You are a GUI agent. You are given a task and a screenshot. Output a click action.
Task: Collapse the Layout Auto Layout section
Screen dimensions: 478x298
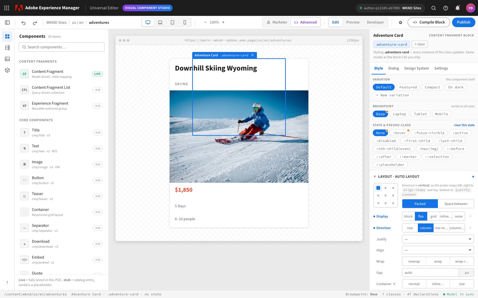tap(375, 177)
